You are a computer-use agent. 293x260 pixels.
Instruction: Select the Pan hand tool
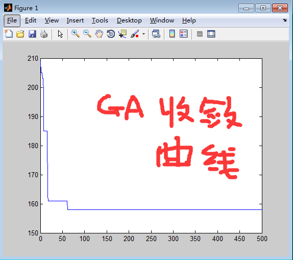99,34
